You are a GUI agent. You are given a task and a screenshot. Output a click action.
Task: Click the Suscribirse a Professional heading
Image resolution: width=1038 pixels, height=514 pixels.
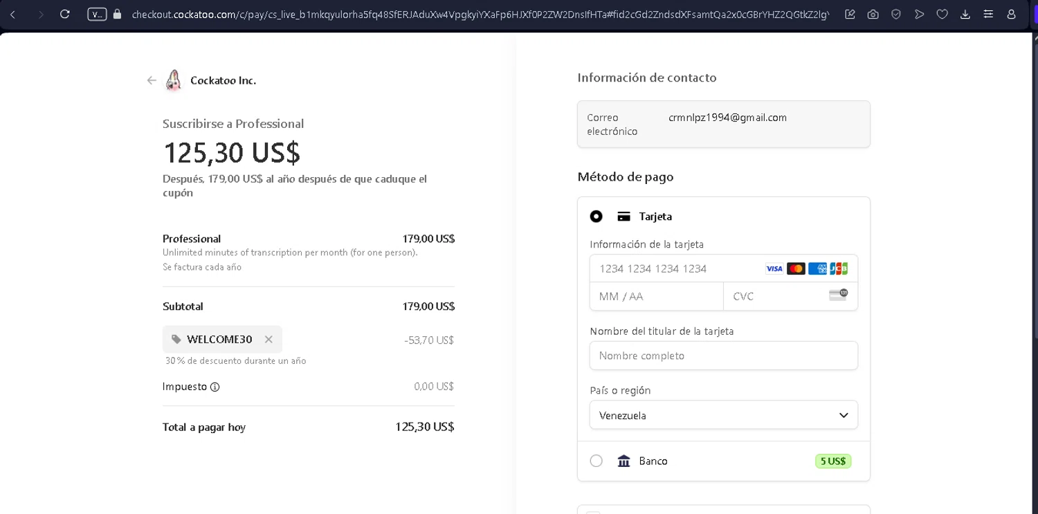[233, 124]
